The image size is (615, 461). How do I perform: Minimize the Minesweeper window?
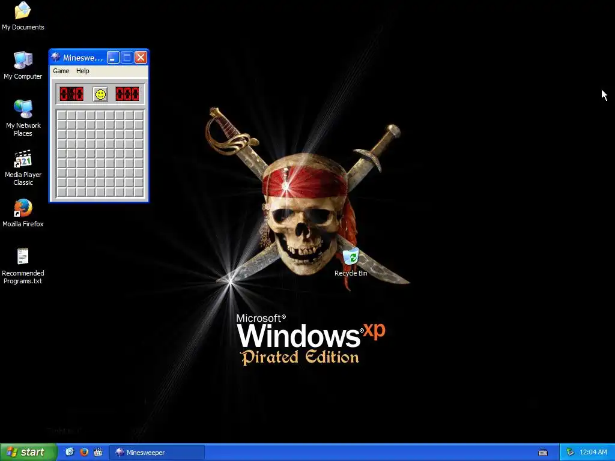click(113, 58)
